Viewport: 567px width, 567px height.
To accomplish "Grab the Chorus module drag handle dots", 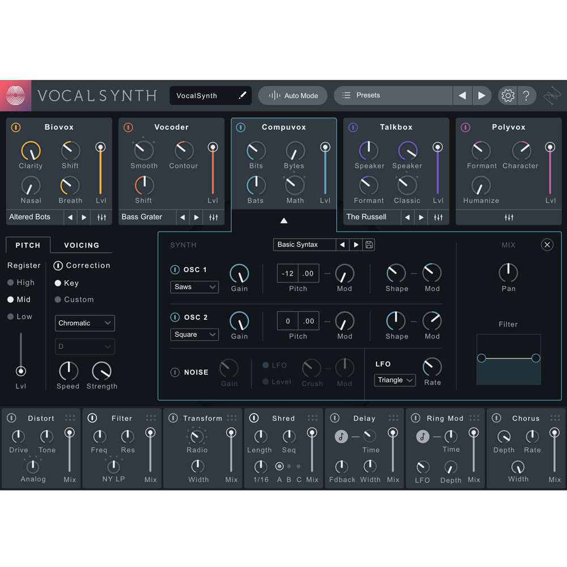I will pos(555,418).
